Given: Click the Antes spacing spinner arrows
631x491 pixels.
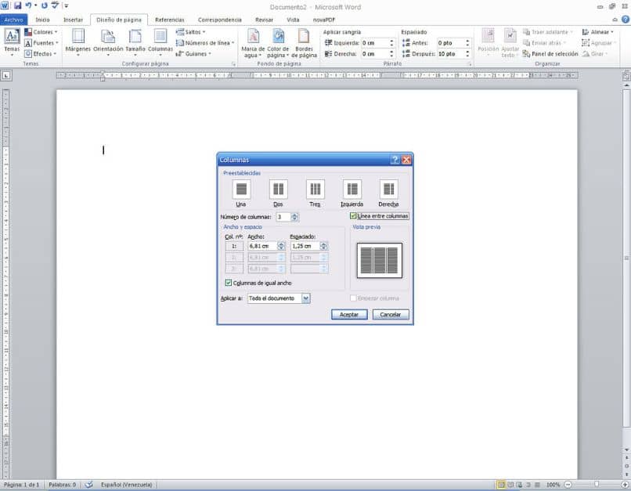Looking at the screenshot, I should click(x=467, y=42).
